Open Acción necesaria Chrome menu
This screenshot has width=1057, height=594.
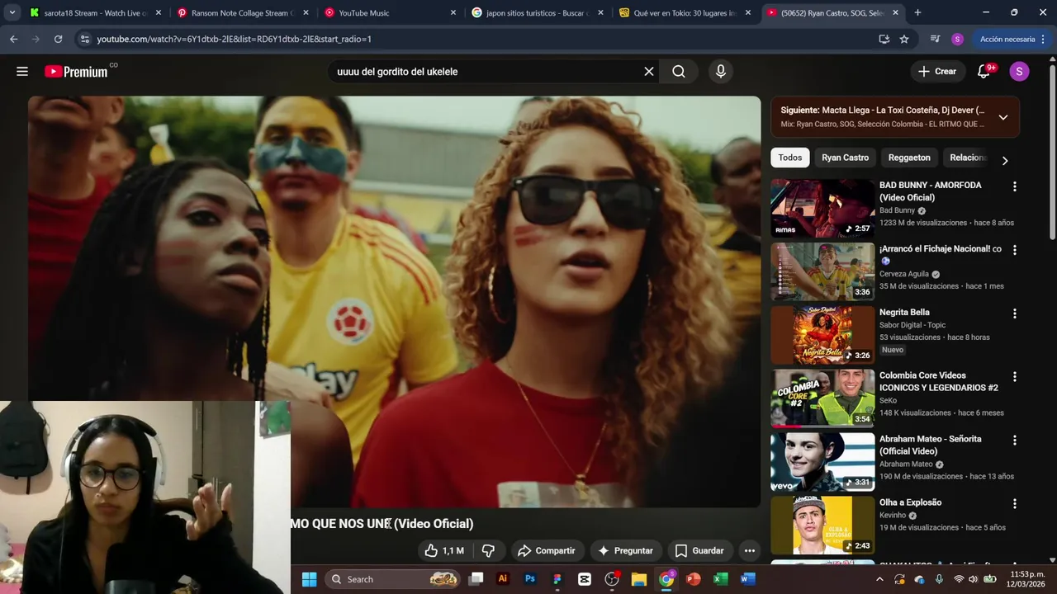[1012, 39]
